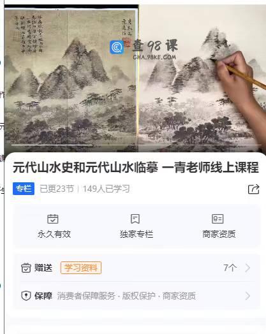Screen dimensions: 266x334
Task: Seek on the video progress bar
Action: (137, 145)
